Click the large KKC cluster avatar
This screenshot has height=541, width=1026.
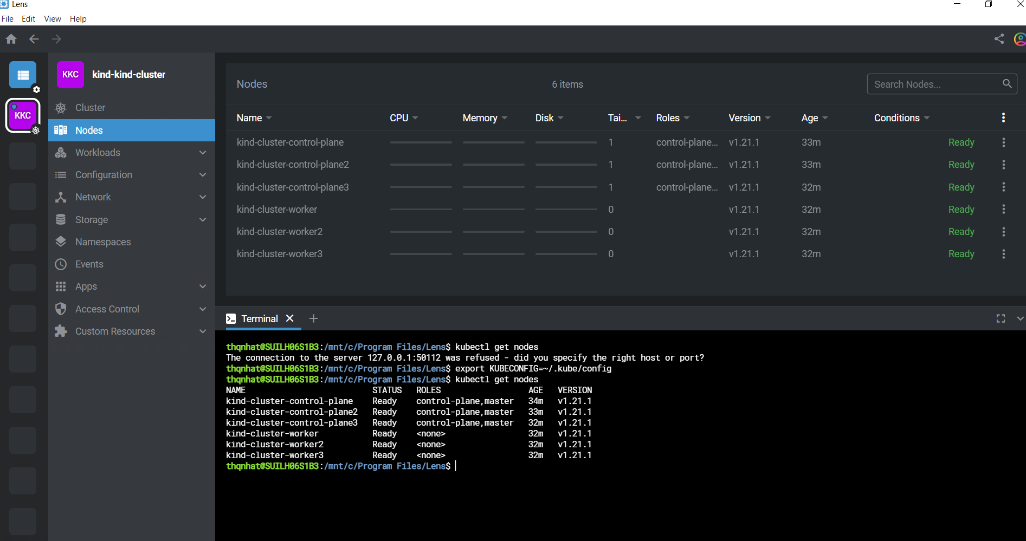(x=70, y=75)
